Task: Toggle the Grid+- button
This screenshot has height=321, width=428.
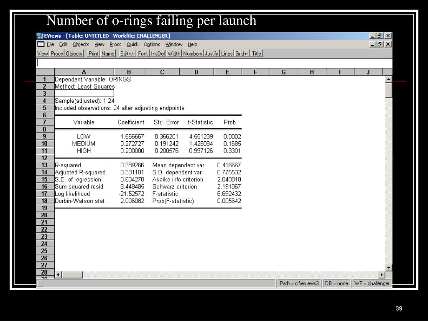Action: click(x=242, y=53)
